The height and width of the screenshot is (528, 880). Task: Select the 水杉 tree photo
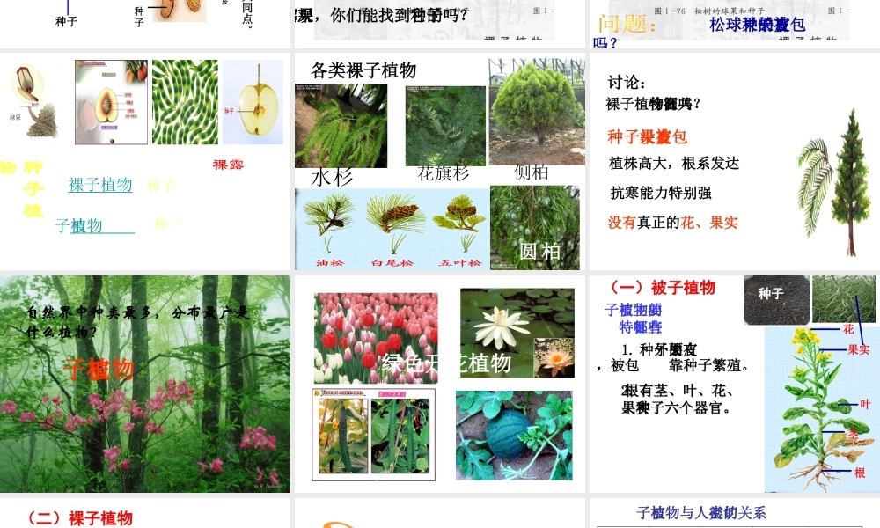341,126
